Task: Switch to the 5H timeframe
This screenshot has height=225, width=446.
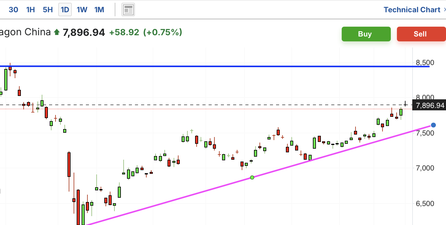Action: (x=48, y=10)
